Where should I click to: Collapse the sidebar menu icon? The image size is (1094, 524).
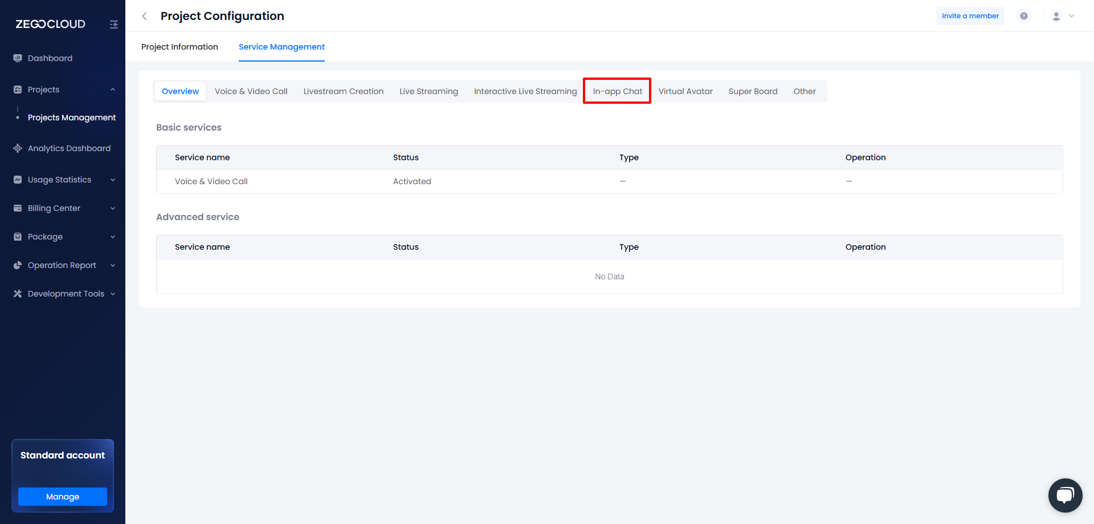pos(114,25)
